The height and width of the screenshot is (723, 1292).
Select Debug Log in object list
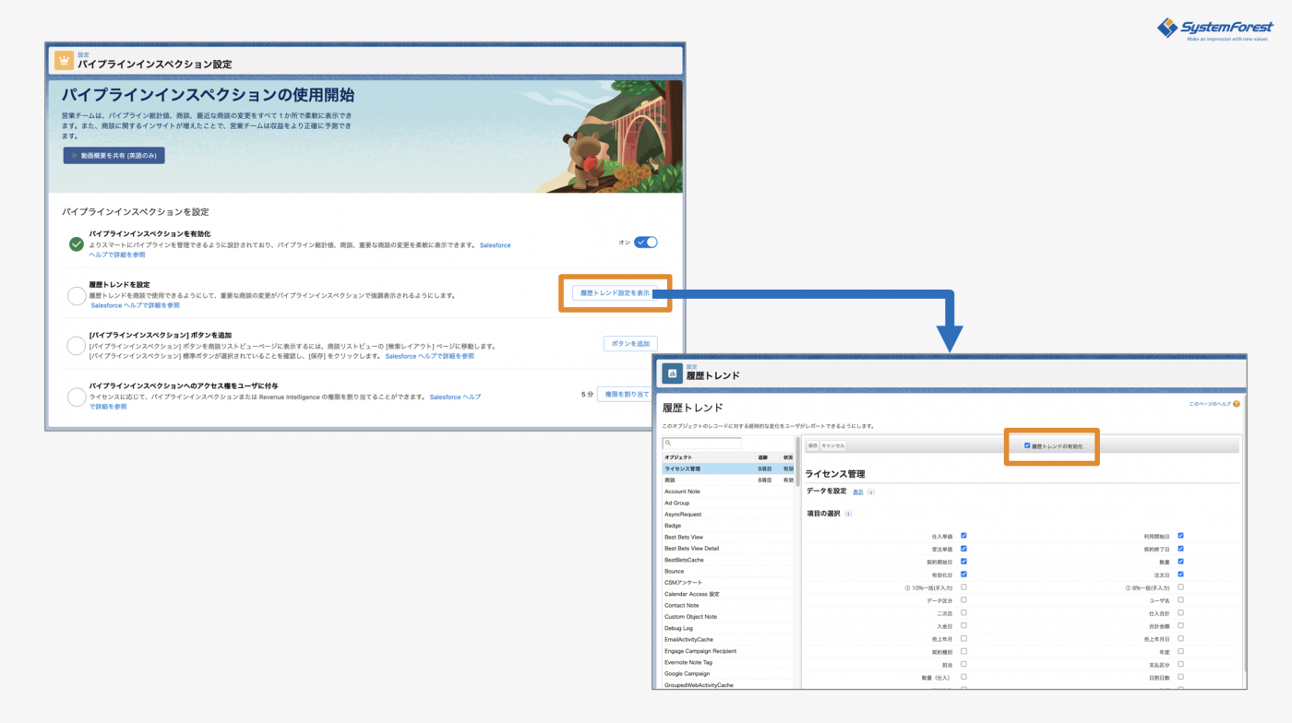(x=728, y=628)
